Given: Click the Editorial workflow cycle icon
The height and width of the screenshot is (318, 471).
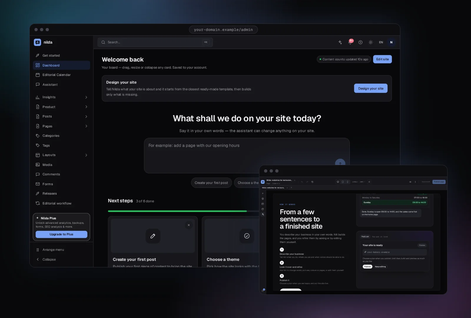Looking at the screenshot, I should tap(38, 203).
